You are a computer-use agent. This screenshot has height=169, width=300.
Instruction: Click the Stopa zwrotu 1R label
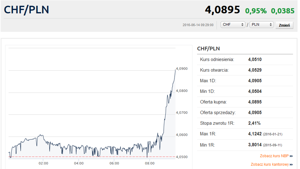coord(217,123)
